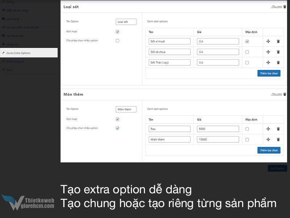Click the Add Option button
Viewport: 290px width, 218px height.
coord(277,168)
